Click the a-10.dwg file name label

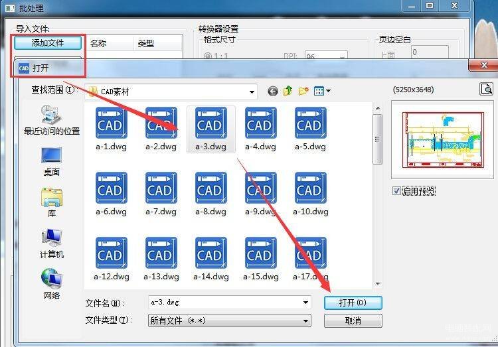311,212
